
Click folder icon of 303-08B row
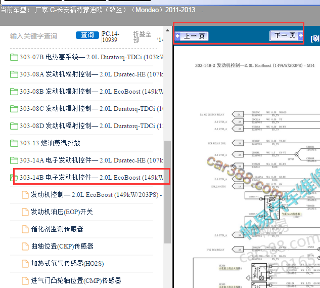14,92
